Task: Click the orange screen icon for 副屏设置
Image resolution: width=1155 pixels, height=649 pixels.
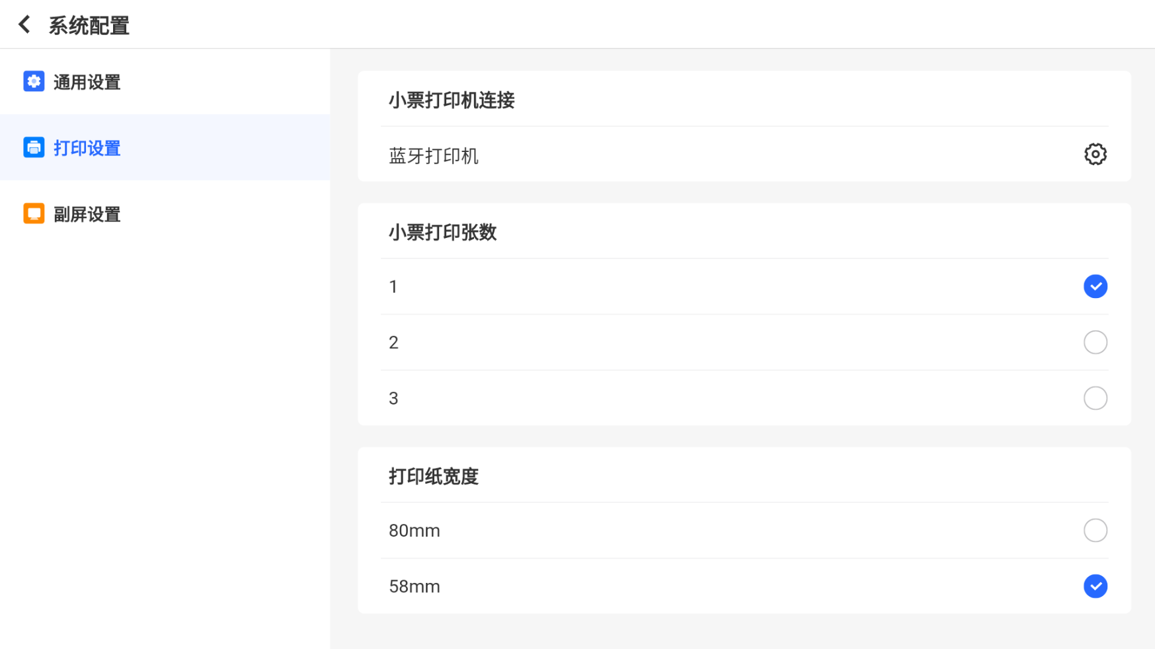Action: [x=34, y=213]
